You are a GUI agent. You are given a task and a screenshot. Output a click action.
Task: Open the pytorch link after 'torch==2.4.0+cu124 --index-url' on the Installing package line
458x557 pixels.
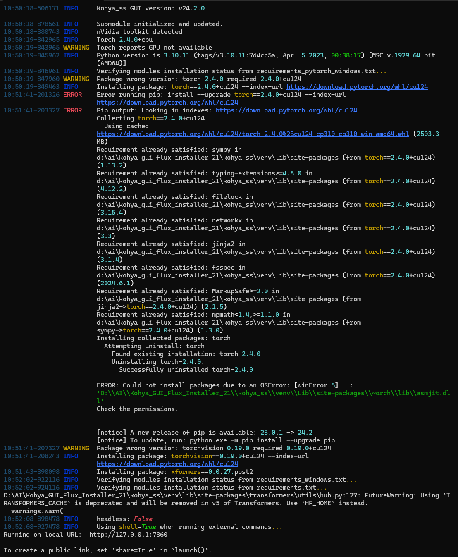(x=357, y=87)
